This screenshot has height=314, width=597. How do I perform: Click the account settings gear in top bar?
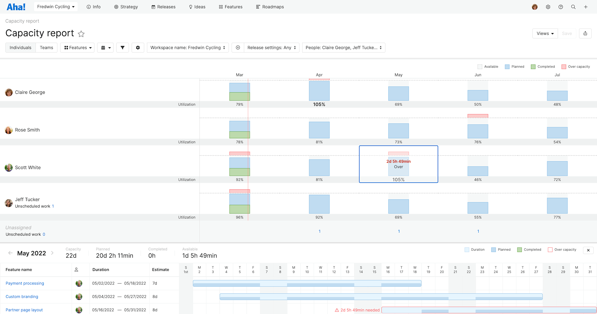click(x=548, y=7)
